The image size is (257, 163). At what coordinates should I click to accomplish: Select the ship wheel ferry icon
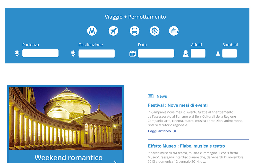coord(155,31)
